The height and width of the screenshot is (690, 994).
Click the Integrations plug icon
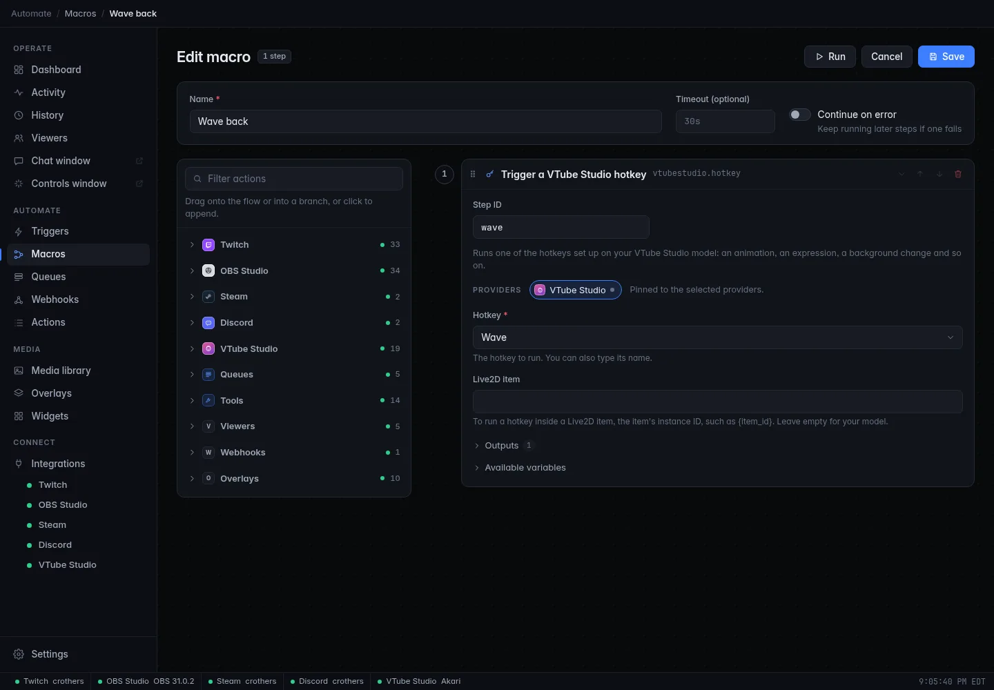pos(19,464)
